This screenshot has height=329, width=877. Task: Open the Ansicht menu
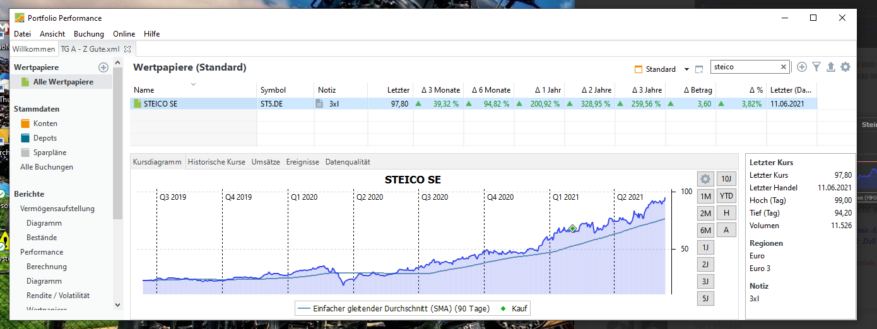click(x=52, y=34)
